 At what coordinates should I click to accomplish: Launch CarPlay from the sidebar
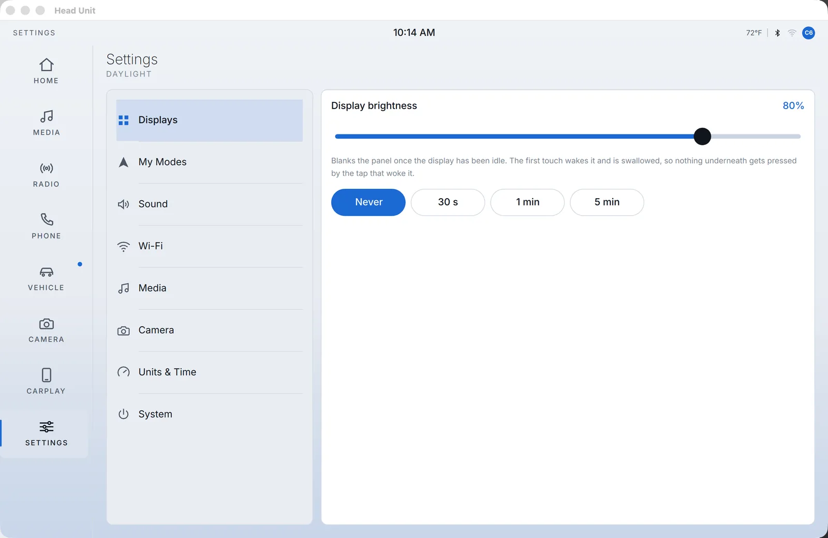pyautogui.click(x=46, y=382)
